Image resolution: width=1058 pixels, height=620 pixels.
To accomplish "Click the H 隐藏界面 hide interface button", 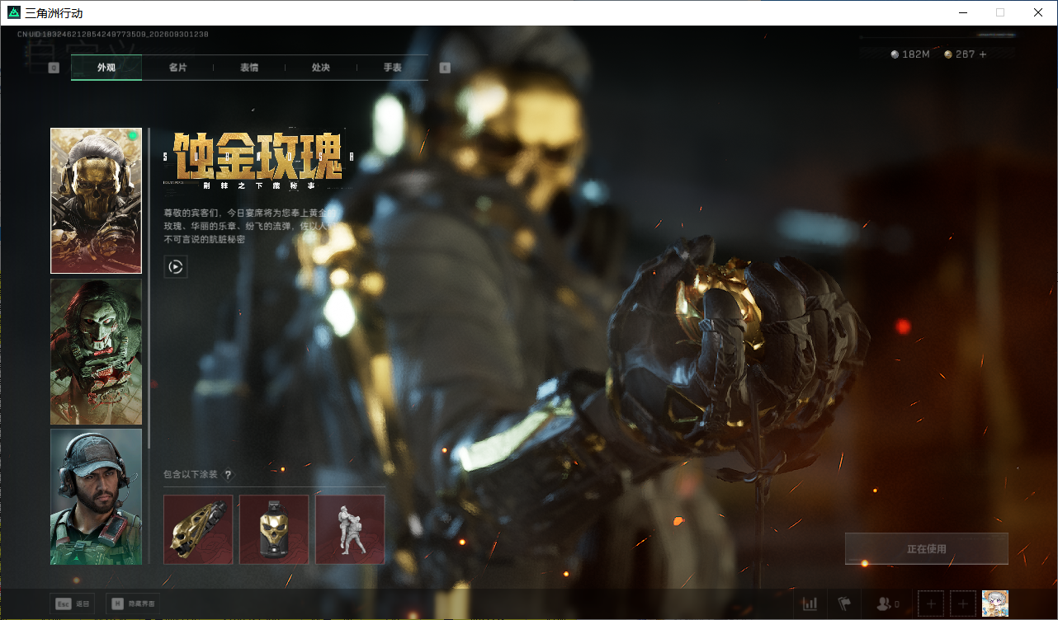I will click(133, 604).
